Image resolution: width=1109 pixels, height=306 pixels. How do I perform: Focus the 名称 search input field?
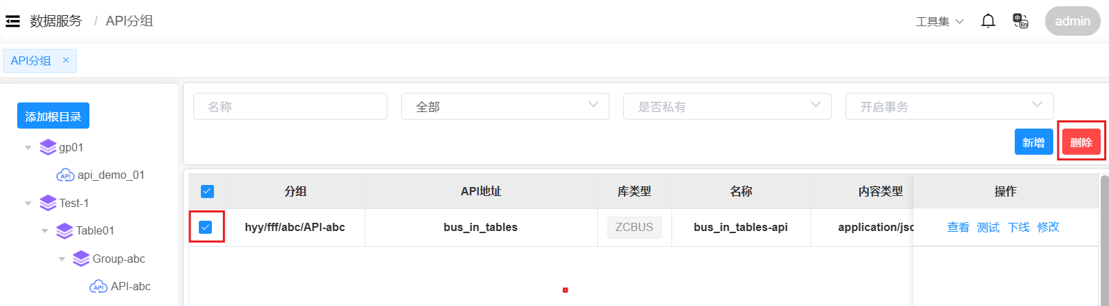[x=290, y=107]
